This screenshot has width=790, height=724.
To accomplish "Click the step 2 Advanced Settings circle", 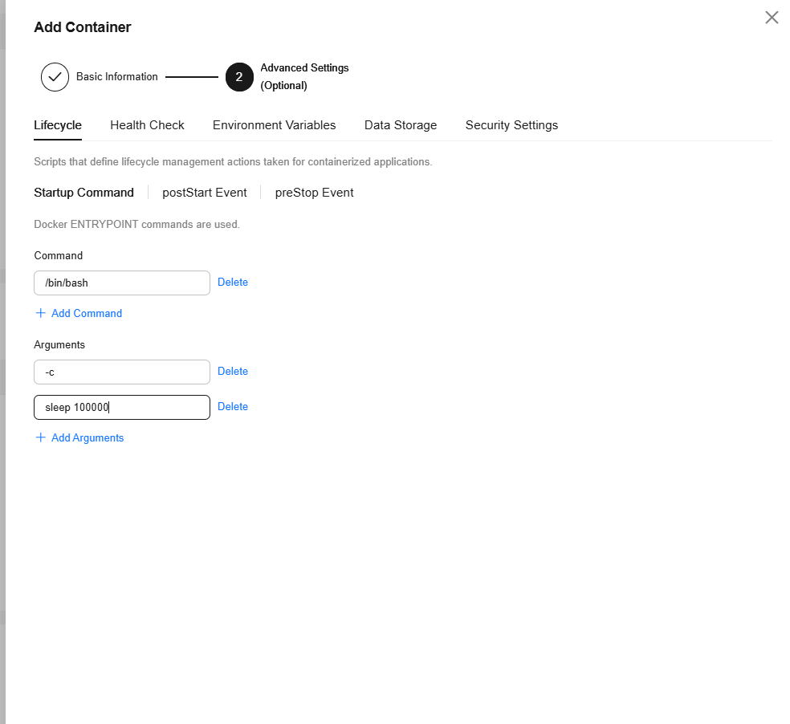I will click(x=239, y=77).
